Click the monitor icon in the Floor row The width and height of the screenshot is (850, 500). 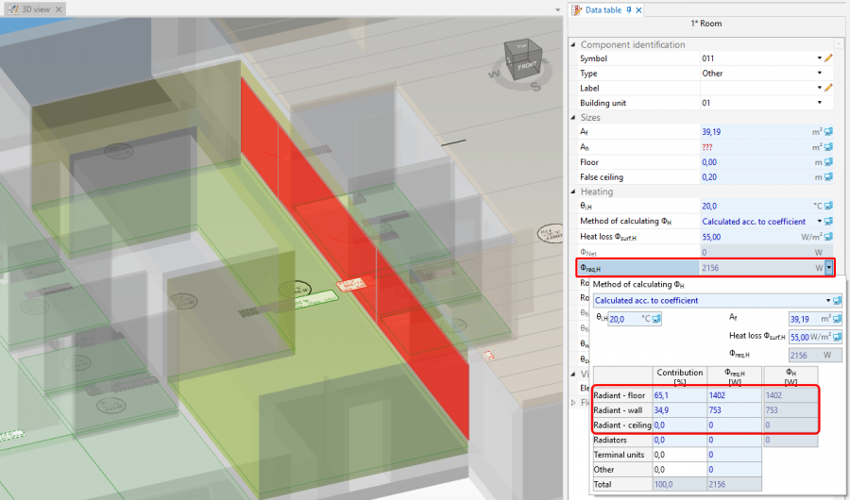828,162
